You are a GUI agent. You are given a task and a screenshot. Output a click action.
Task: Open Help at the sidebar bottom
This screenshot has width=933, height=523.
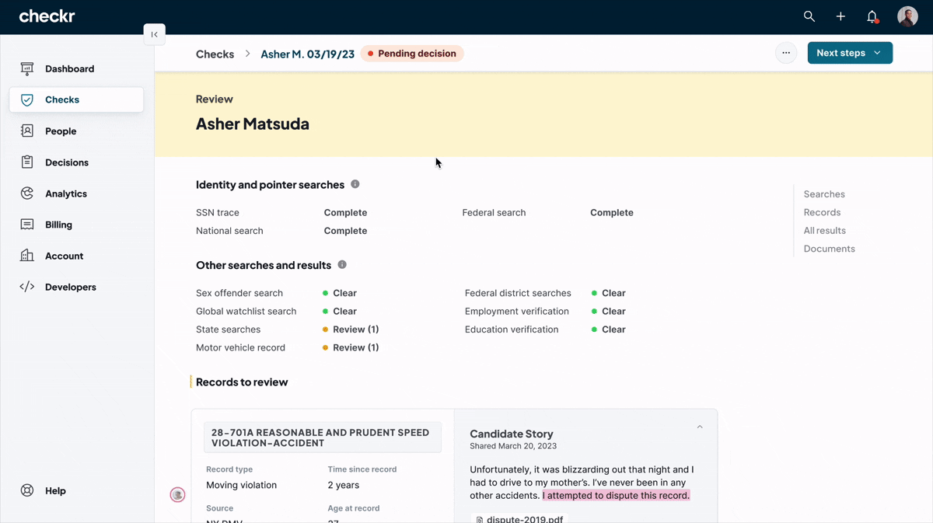(55, 491)
